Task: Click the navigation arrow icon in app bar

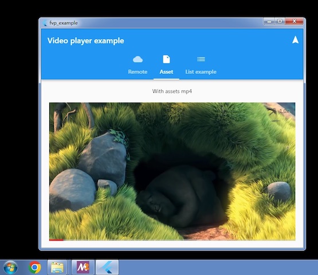Action: click(296, 40)
